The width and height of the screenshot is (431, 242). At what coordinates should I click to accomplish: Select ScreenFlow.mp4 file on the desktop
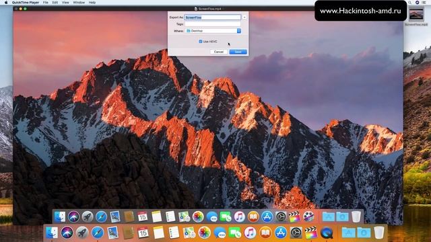(x=416, y=16)
